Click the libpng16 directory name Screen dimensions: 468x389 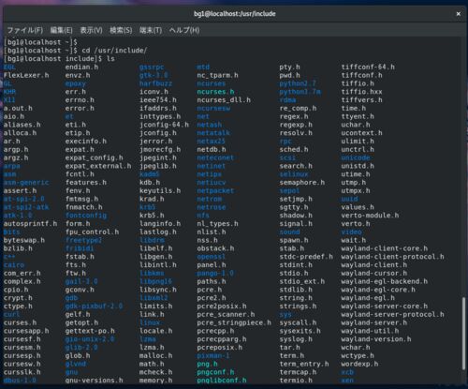155,281
